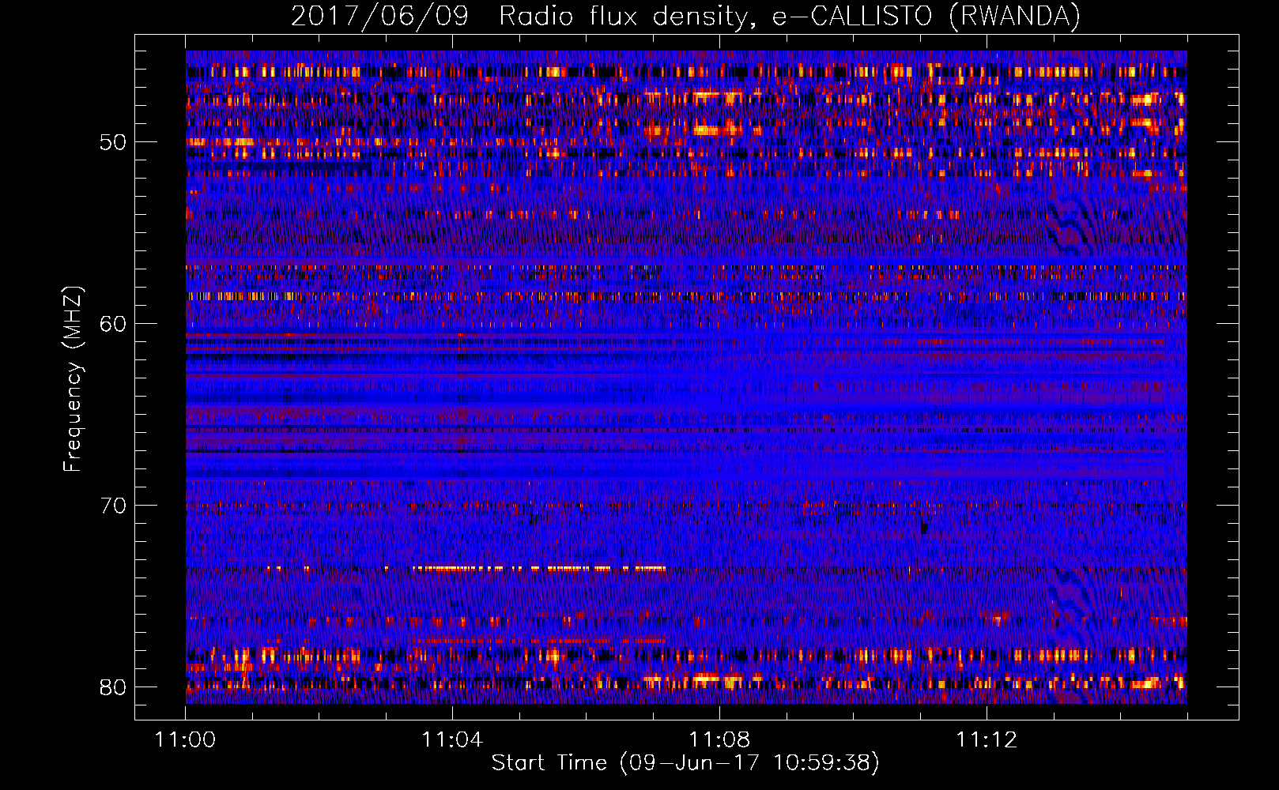Click the '11:08' time axis label
The width and height of the screenshot is (1279, 790).
[x=719, y=740]
